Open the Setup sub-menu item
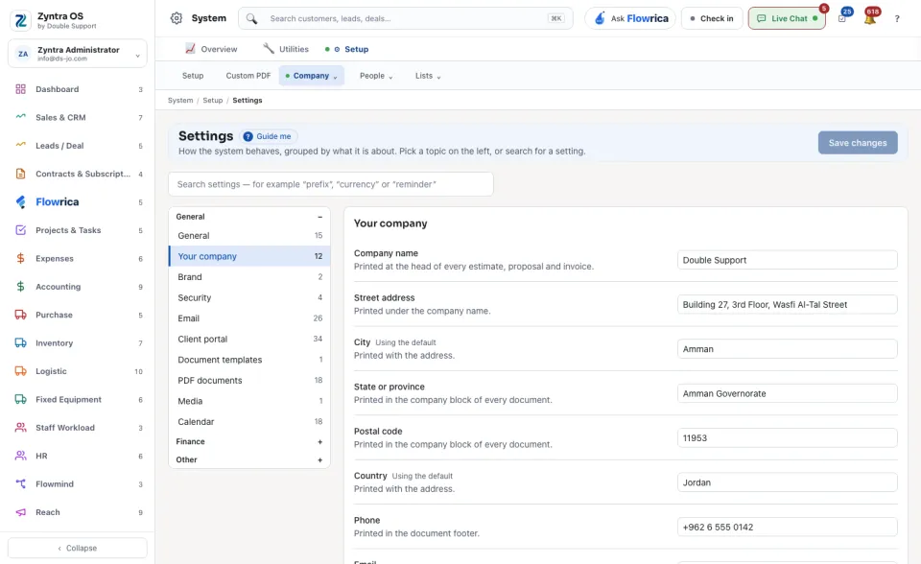Viewport: 921px width, 564px height. click(x=193, y=76)
